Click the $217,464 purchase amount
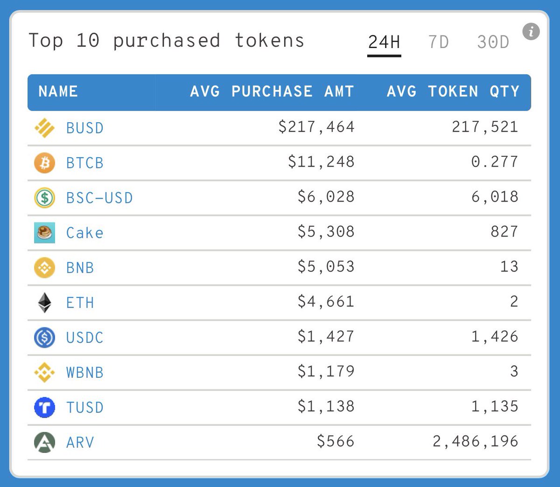The height and width of the screenshot is (487, 560). (x=316, y=127)
